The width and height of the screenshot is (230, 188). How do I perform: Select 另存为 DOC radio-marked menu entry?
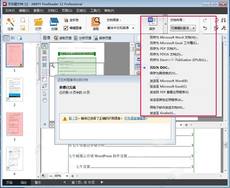point(159,68)
